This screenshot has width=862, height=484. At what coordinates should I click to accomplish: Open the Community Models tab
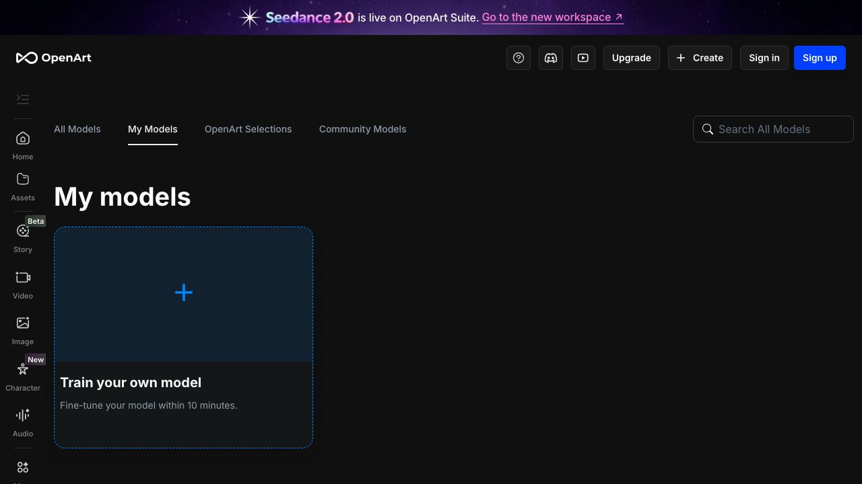tap(363, 129)
